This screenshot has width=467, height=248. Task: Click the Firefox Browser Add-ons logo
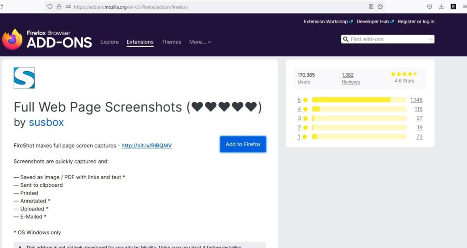(47, 39)
